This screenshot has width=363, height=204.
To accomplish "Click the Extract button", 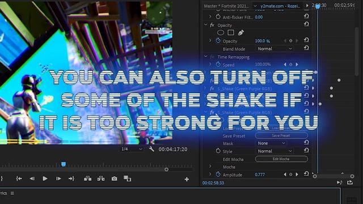I will [x=101, y=178].
